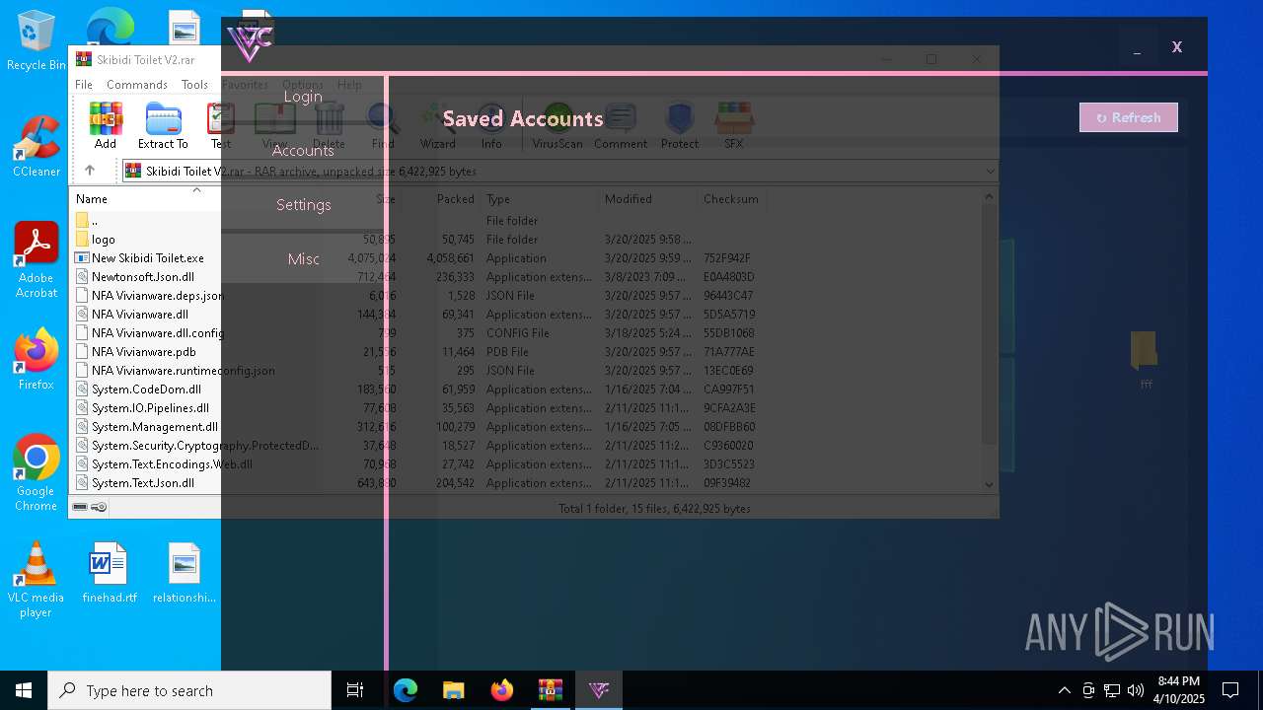This screenshot has width=1263, height=710.
Task: Sort WinRAR list by Name column
Action: (x=92, y=199)
